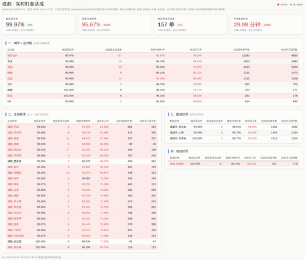The width and height of the screenshot is (305, 260).
Task: Click the 92.89% cell in UB row
Action: (197, 102)
